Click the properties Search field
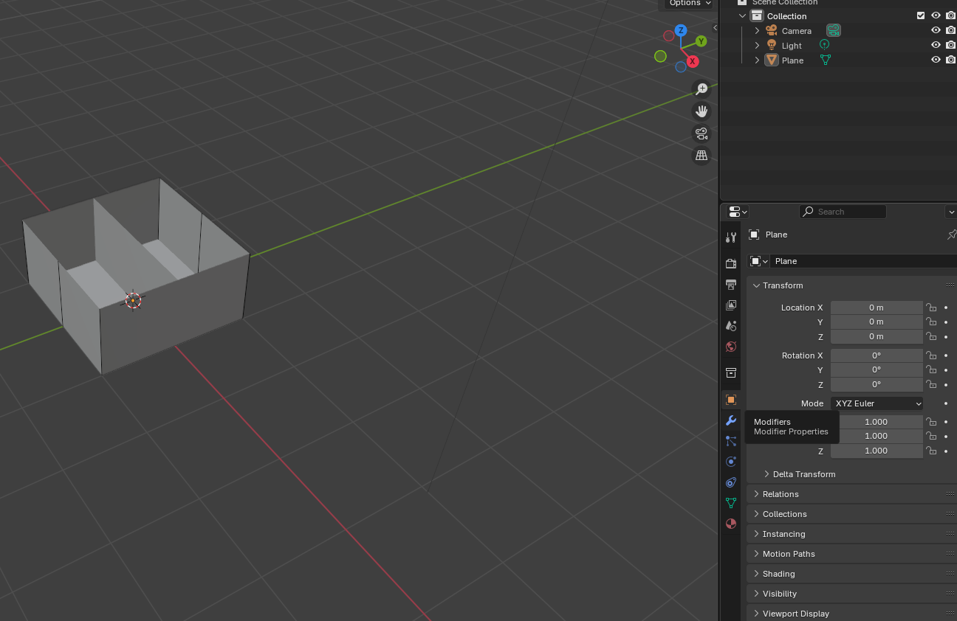 point(843,212)
